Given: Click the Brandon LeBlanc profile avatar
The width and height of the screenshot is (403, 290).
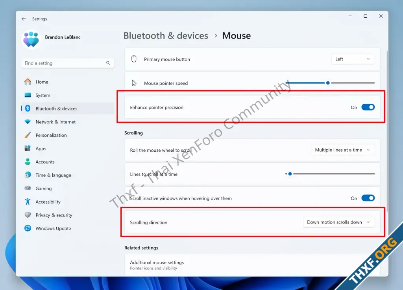Looking at the screenshot, I should pyautogui.click(x=31, y=39).
